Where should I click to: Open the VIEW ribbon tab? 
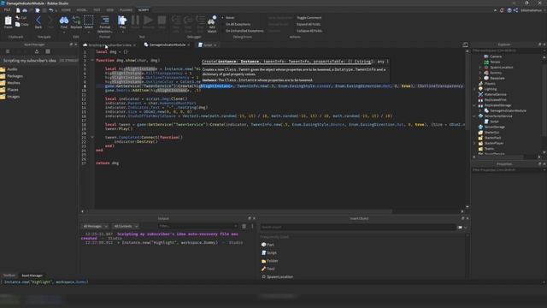pyautogui.click(x=110, y=10)
